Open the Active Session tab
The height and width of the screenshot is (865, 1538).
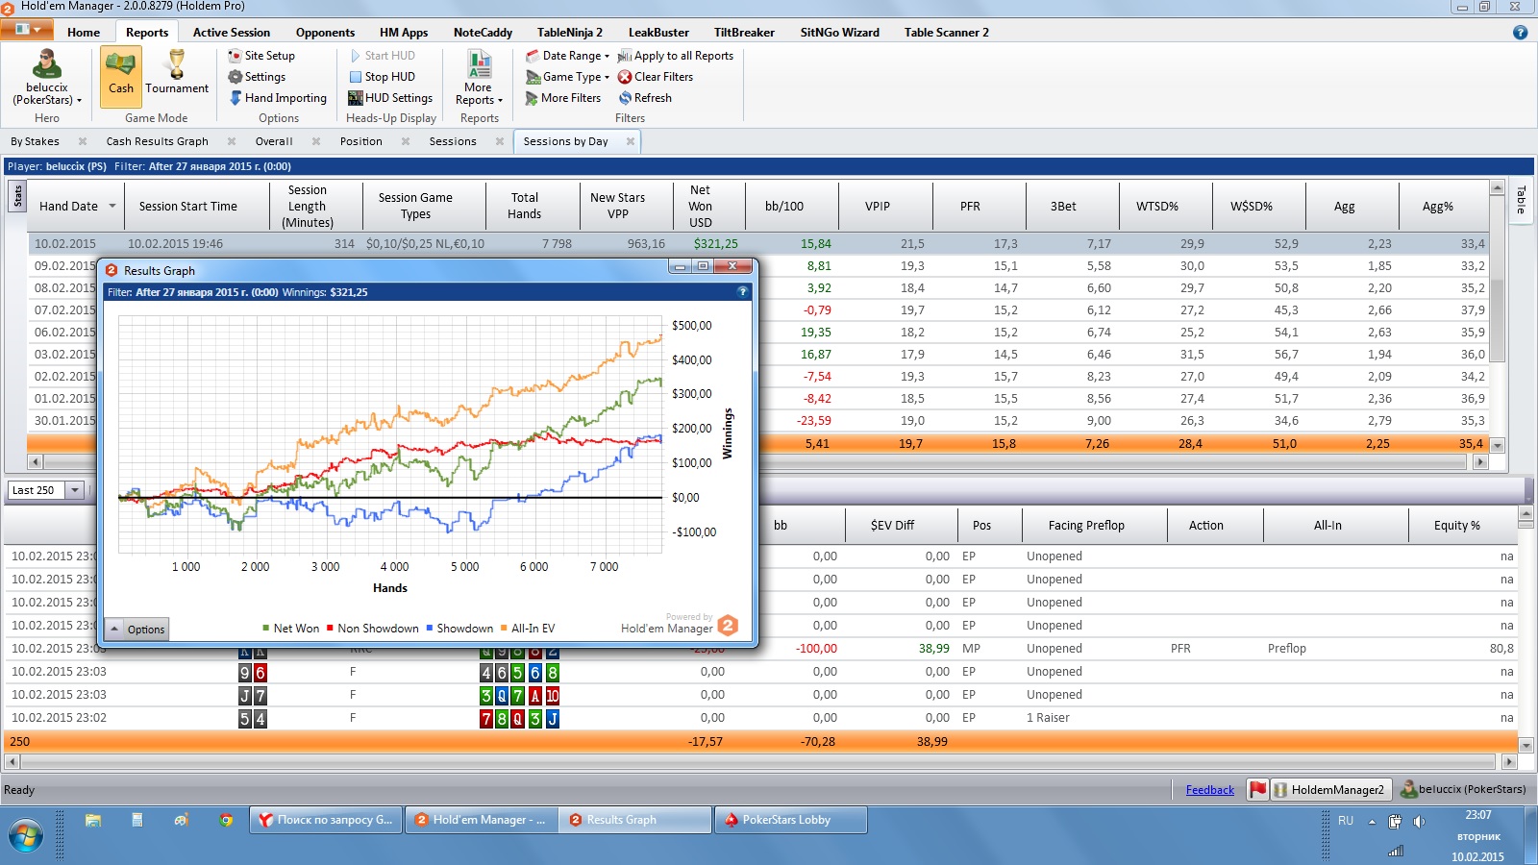coord(232,32)
